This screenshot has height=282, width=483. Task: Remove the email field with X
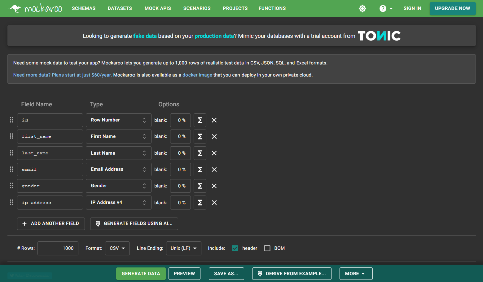(x=214, y=169)
